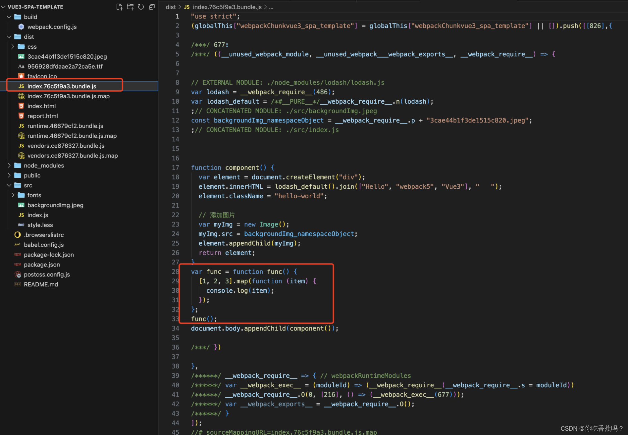
Task: Collapse all folders with the collapse icon
Action: click(x=152, y=7)
